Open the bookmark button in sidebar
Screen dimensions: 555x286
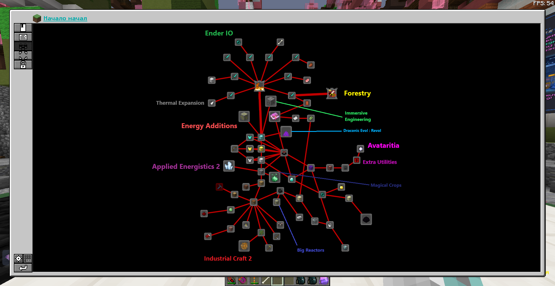(x=23, y=28)
